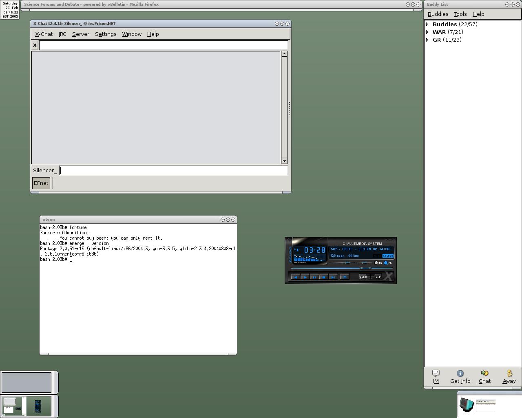Click the XMMS eject button
Image resolution: width=522 pixels, height=418 pixels.
click(345, 277)
